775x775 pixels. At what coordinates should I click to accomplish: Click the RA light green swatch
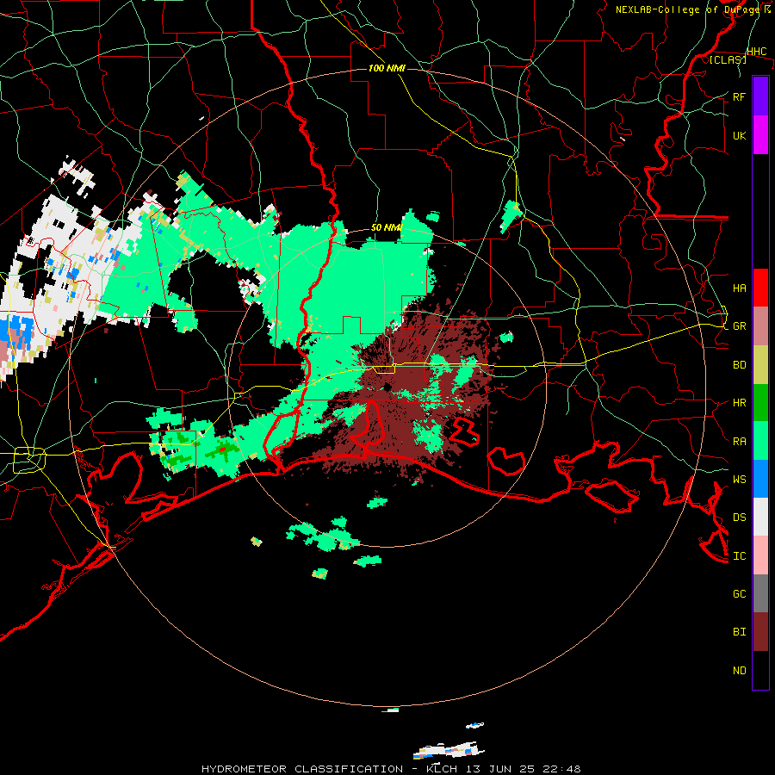[x=760, y=441]
